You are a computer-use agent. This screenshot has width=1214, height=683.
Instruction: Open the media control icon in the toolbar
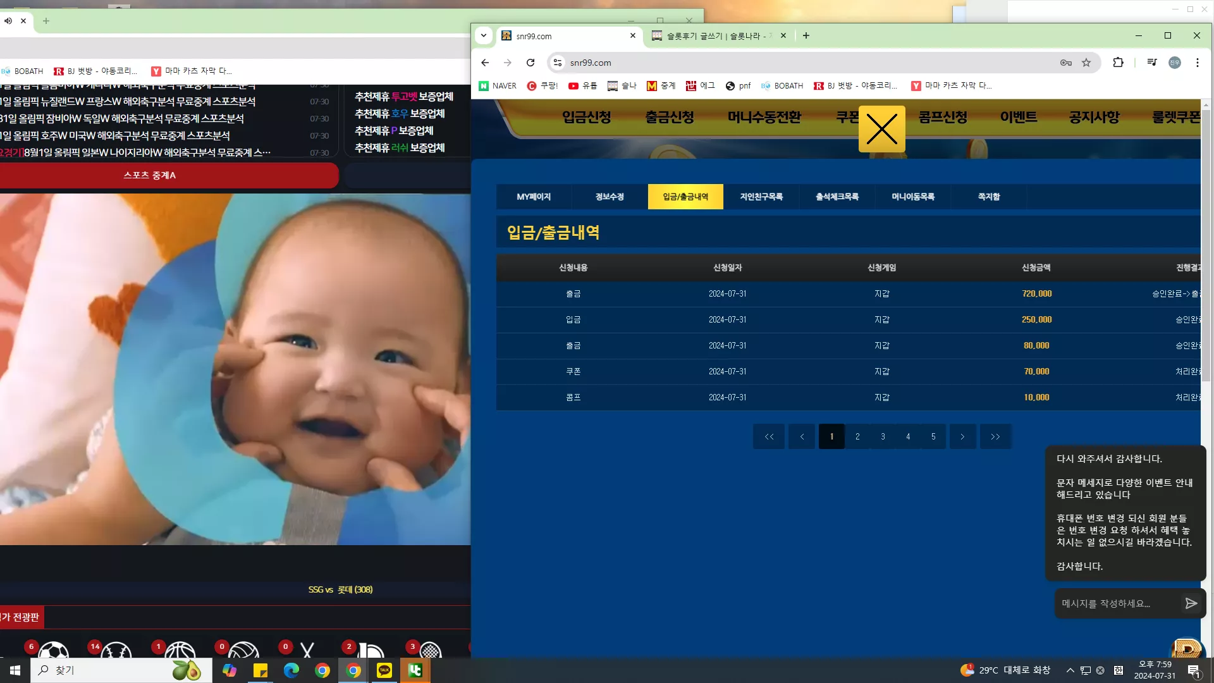(x=1152, y=63)
